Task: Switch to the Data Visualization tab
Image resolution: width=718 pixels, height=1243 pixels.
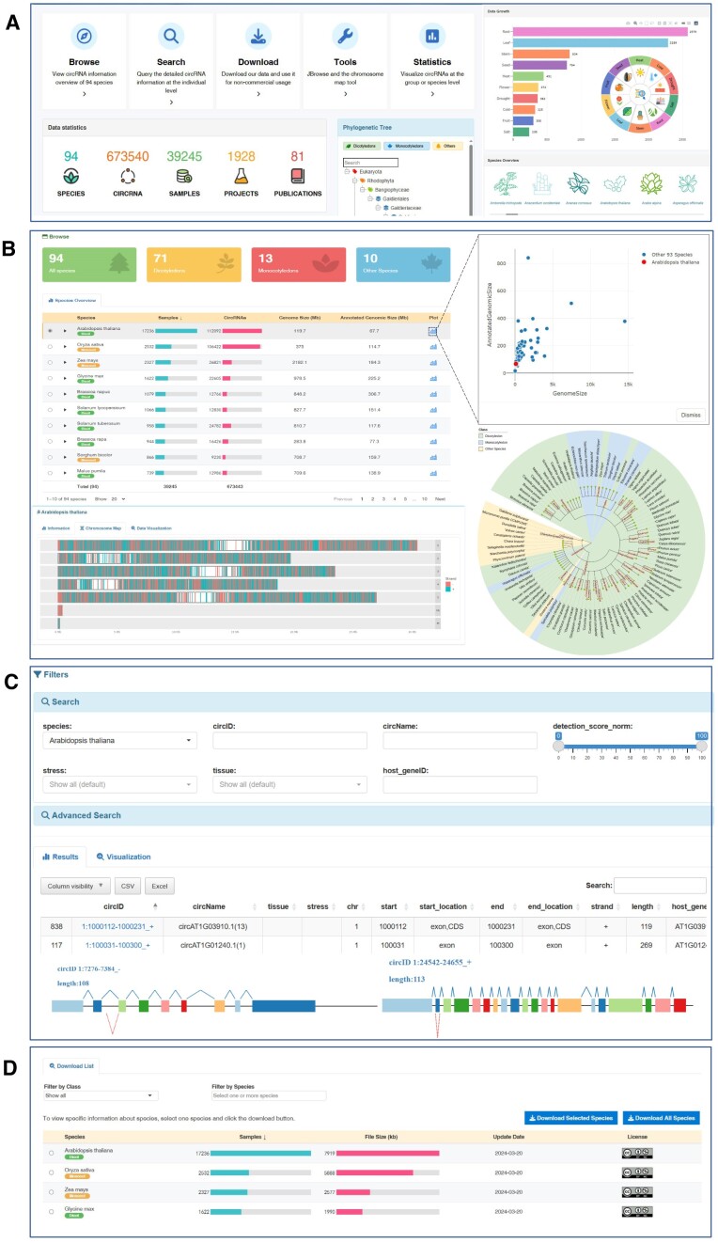Action: (x=152, y=528)
